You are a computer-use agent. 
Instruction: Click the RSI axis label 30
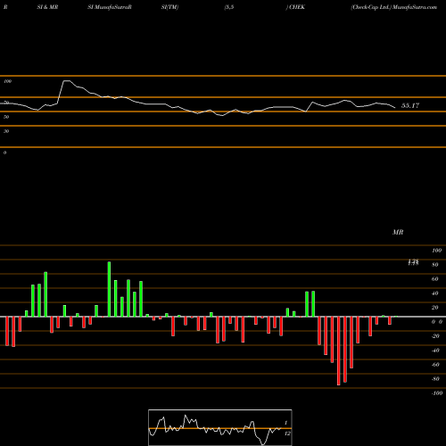tap(6, 131)
